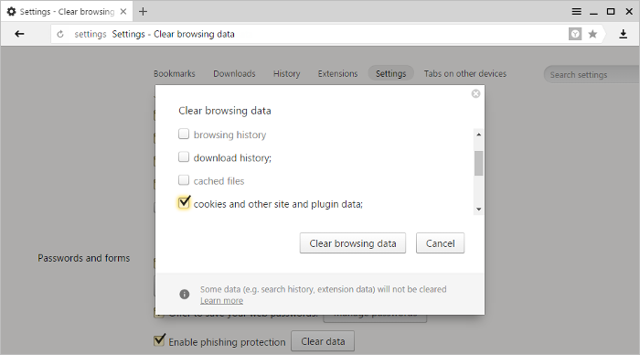Switch to the Extensions tab
The image size is (640, 355).
click(337, 73)
